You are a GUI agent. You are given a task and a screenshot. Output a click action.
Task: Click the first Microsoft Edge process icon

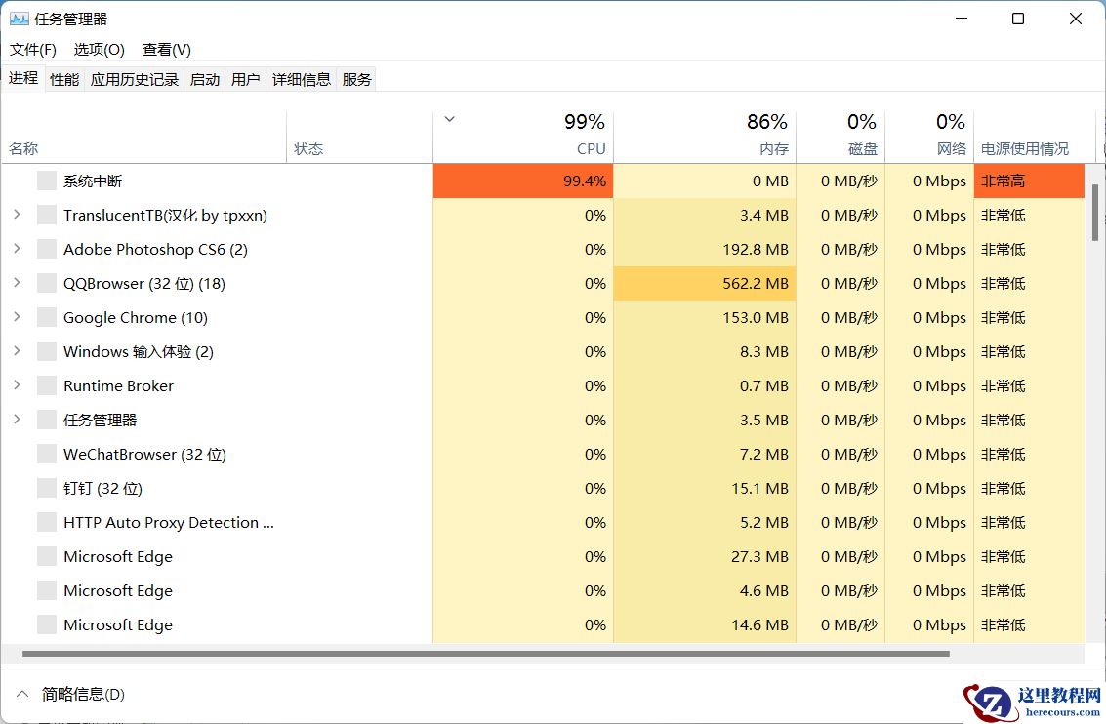46,556
